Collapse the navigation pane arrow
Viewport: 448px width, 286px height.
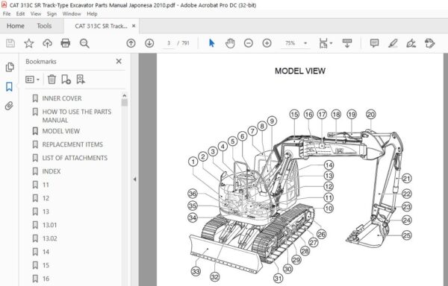tap(134, 179)
